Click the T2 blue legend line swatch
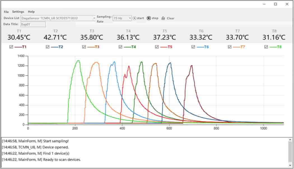 click(x=55, y=47)
